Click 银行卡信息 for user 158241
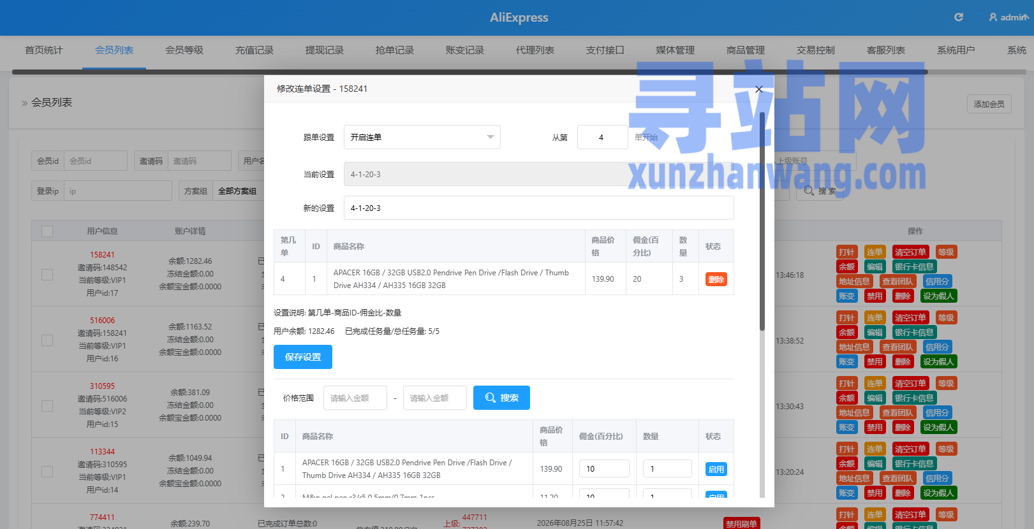This screenshot has width=1034, height=529. coord(914,266)
